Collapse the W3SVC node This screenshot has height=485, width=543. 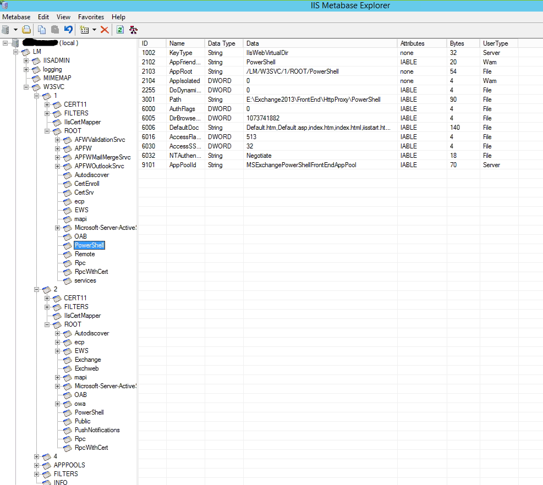pyautogui.click(x=26, y=87)
